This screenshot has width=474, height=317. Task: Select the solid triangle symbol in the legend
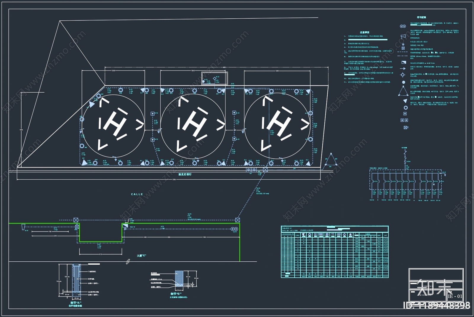coord(405,101)
